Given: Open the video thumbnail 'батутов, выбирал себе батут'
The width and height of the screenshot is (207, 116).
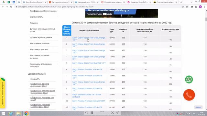Looking at the screenshot, I should click(x=122, y=13).
